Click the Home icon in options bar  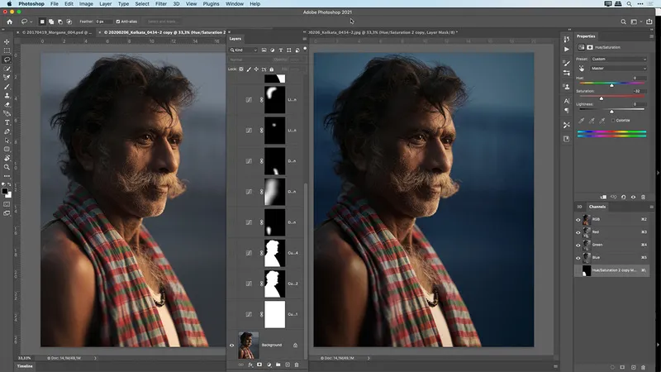point(9,21)
